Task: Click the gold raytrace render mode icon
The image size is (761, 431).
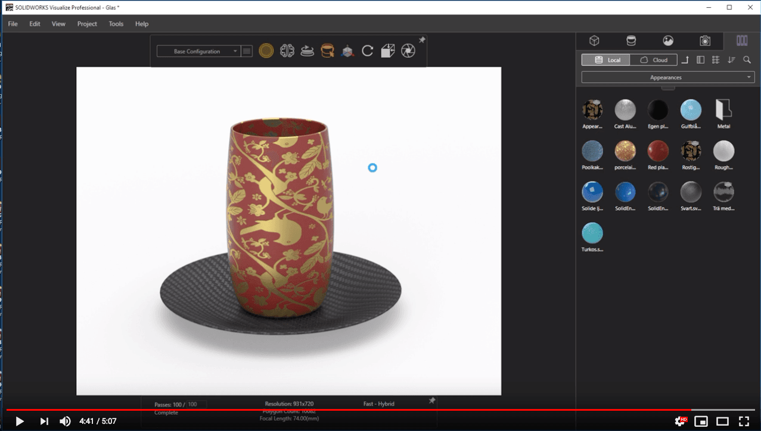Action: coord(266,51)
